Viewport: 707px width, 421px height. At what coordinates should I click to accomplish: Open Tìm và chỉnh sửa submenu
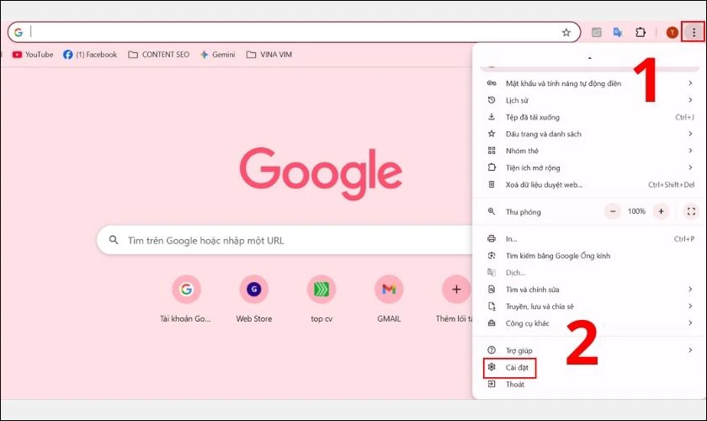pyautogui.click(x=589, y=290)
